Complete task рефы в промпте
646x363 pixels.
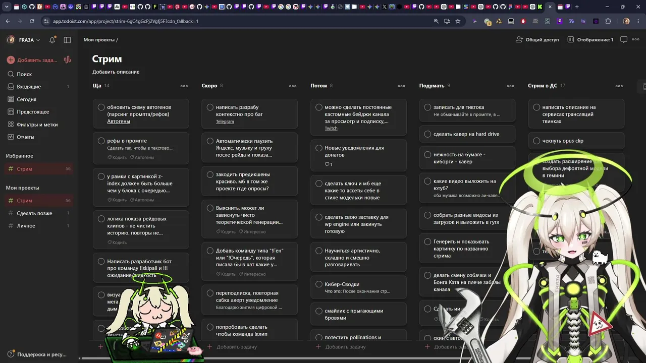click(x=101, y=141)
